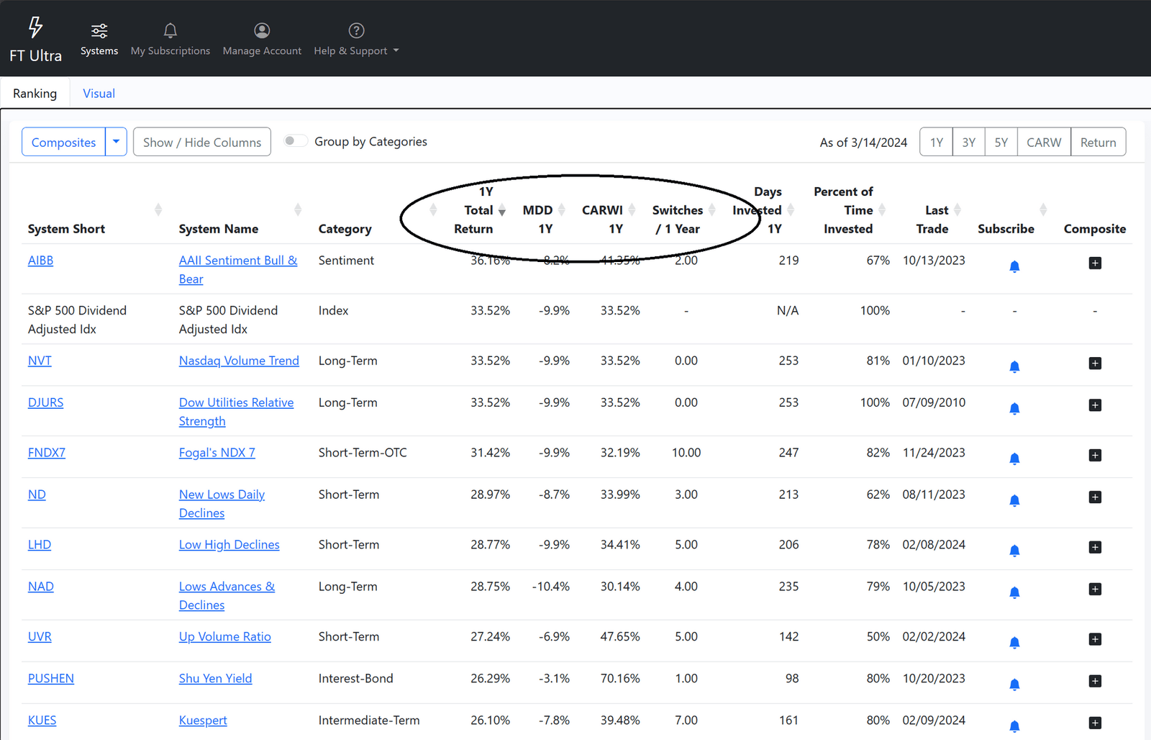1151x740 pixels.
Task: Select the CARW view tab
Action: pyautogui.click(x=1044, y=142)
